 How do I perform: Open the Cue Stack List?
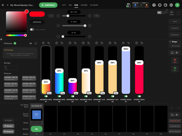(x=175, y=126)
